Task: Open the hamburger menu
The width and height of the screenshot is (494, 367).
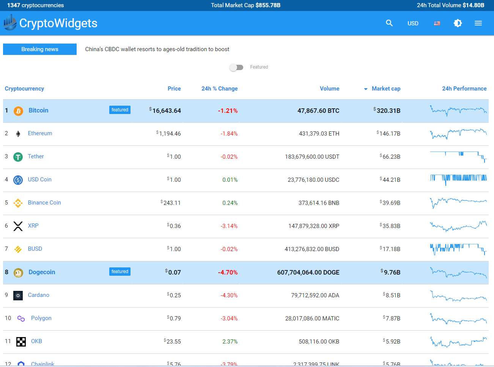Action: pyautogui.click(x=478, y=23)
